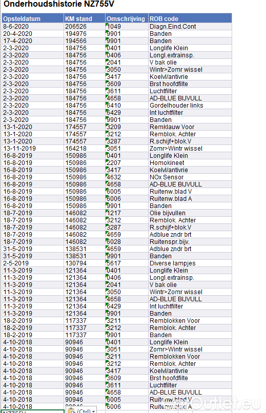Select the Diagn.Eind.Cont cell
The image size is (266, 413).
pos(190,27)
